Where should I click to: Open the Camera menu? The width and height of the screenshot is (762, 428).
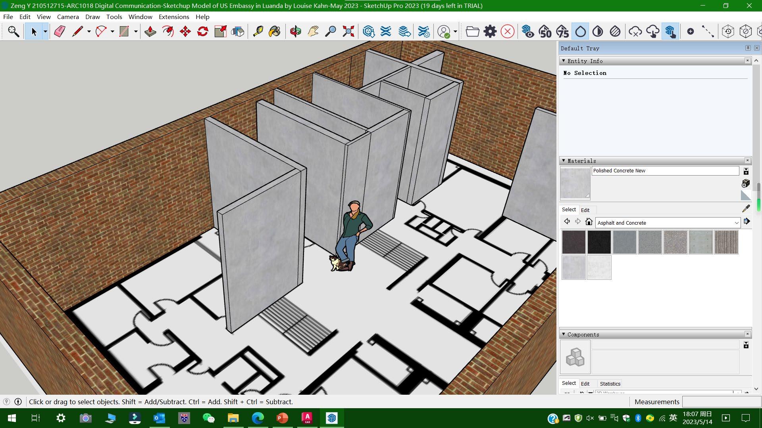[68, 17]
